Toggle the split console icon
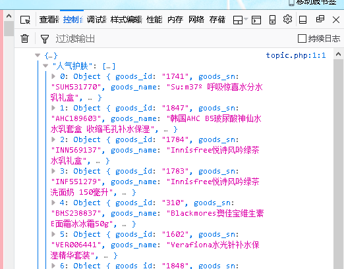Image resolution: width=344 pixels, height=269 pixels. (x=256, y=20)
